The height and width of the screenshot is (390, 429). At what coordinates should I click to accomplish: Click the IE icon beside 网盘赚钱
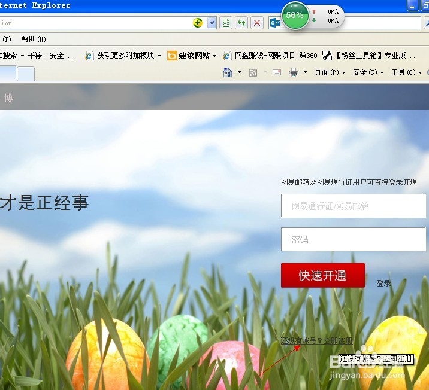(227, 56)
